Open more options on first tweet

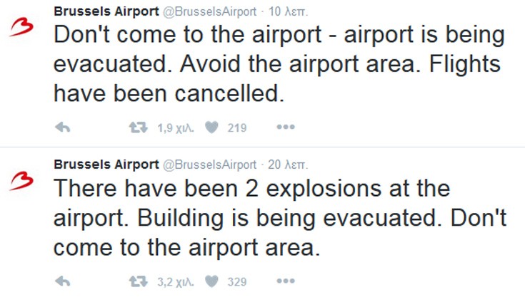pos(286,127)
